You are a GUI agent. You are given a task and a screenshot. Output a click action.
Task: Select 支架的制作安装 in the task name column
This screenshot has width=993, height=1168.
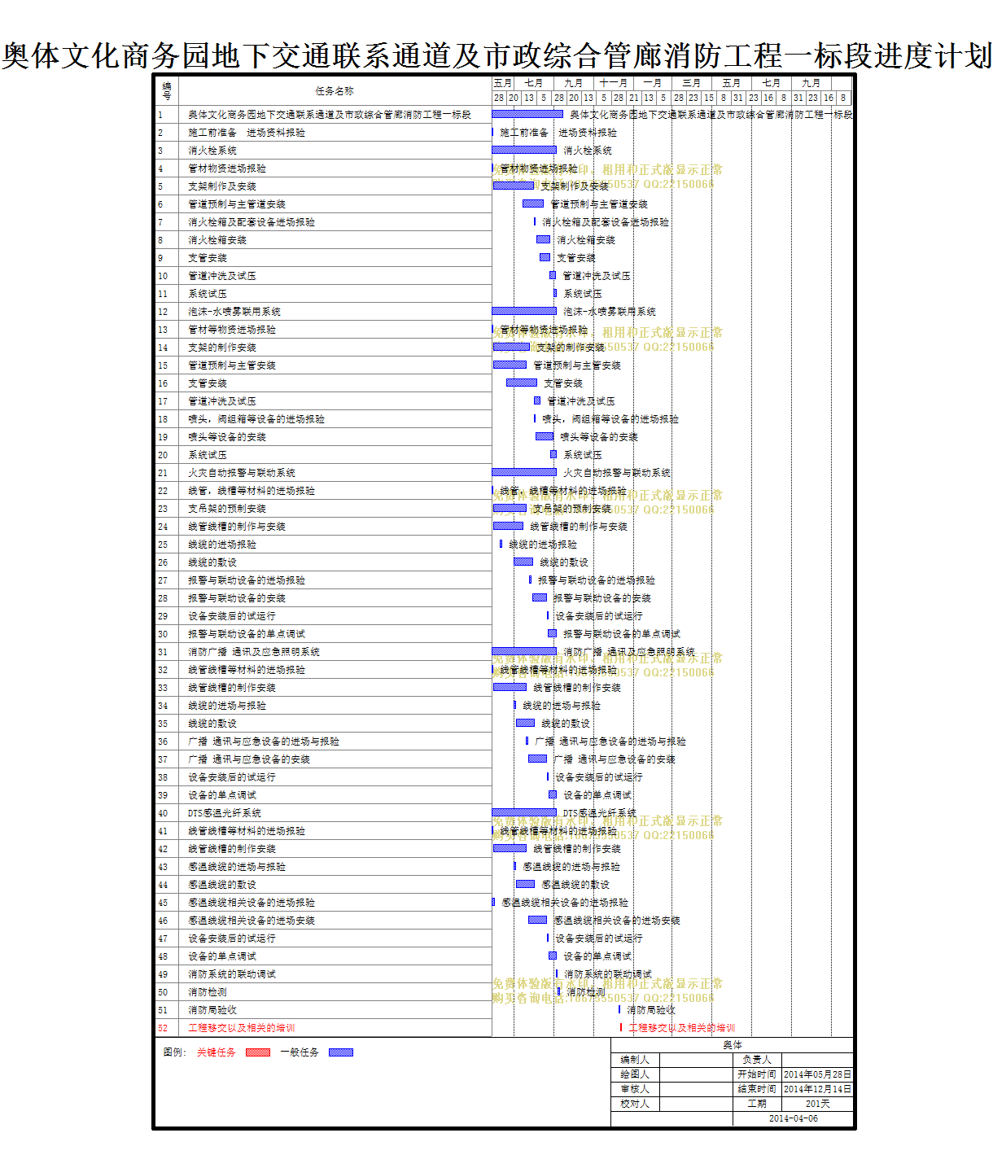click(222, 348)
